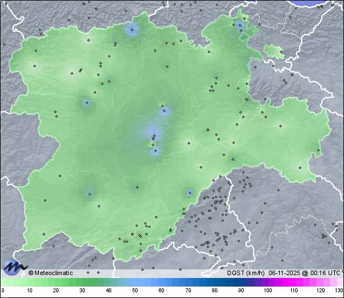Click the 130 km/h mark on the legend
344x298 pixels.
pyautogui.click(x=339, y=291)
